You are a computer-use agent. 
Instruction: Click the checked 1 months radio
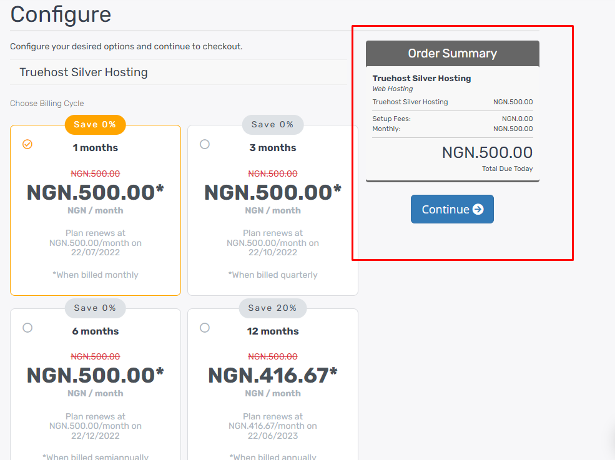click(x=27, y=144)
